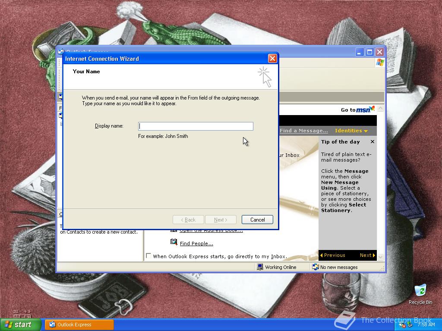Click the Go to msn link
The height and width of the screenshot is (331, 442).
coord(358,109)
